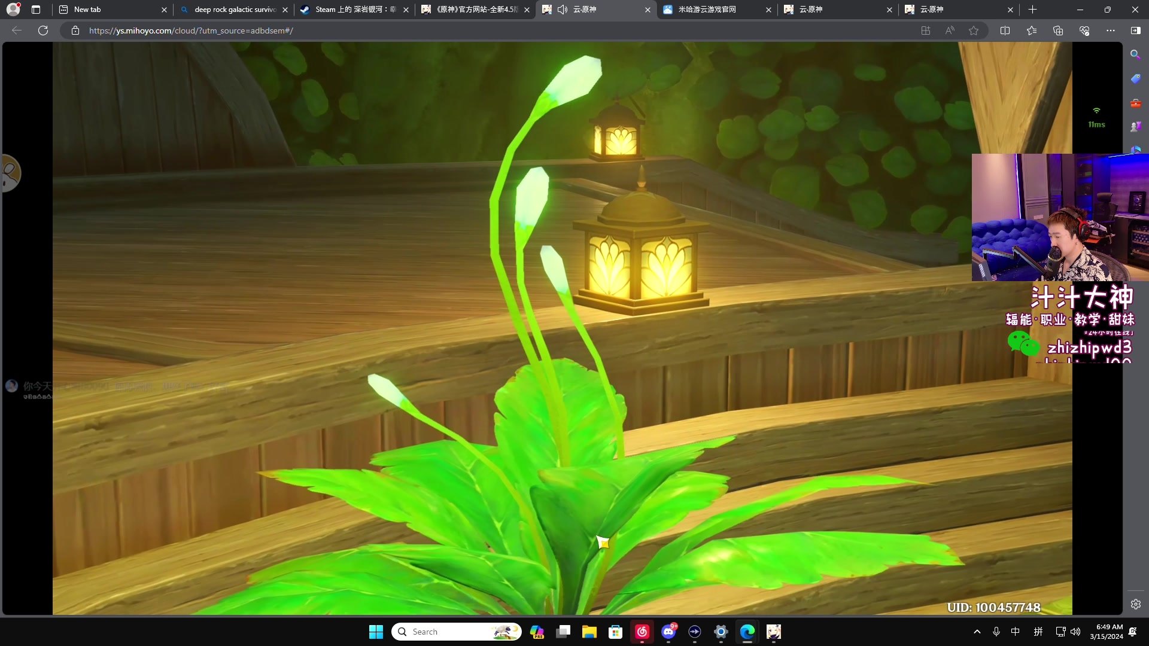
Task: Open the audio waveform taskbar app
Action: pos(695,632)
